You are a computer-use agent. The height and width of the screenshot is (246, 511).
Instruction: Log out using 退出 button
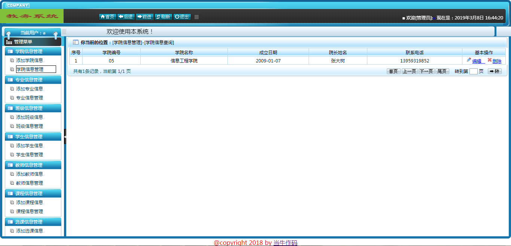[182, 17]
